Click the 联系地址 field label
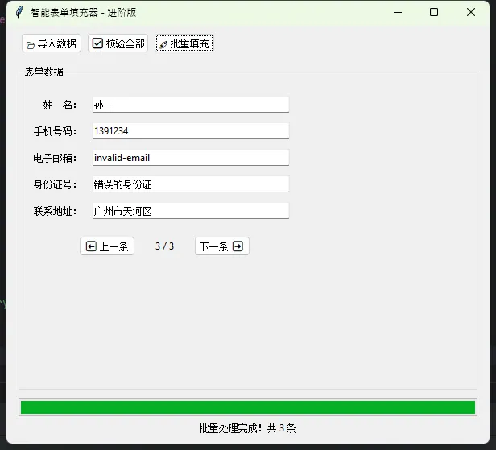Image resolution: width=496 pixels, height=450 pixels. (x=55, y=211)
